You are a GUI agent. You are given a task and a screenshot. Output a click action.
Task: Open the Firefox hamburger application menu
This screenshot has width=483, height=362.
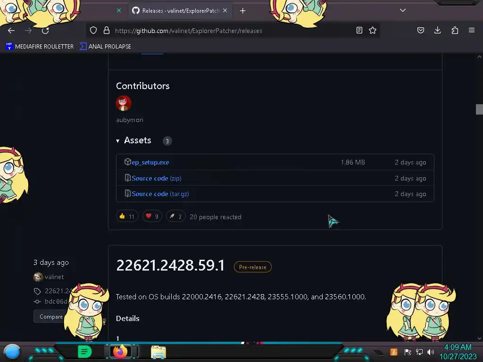(472, 30)
